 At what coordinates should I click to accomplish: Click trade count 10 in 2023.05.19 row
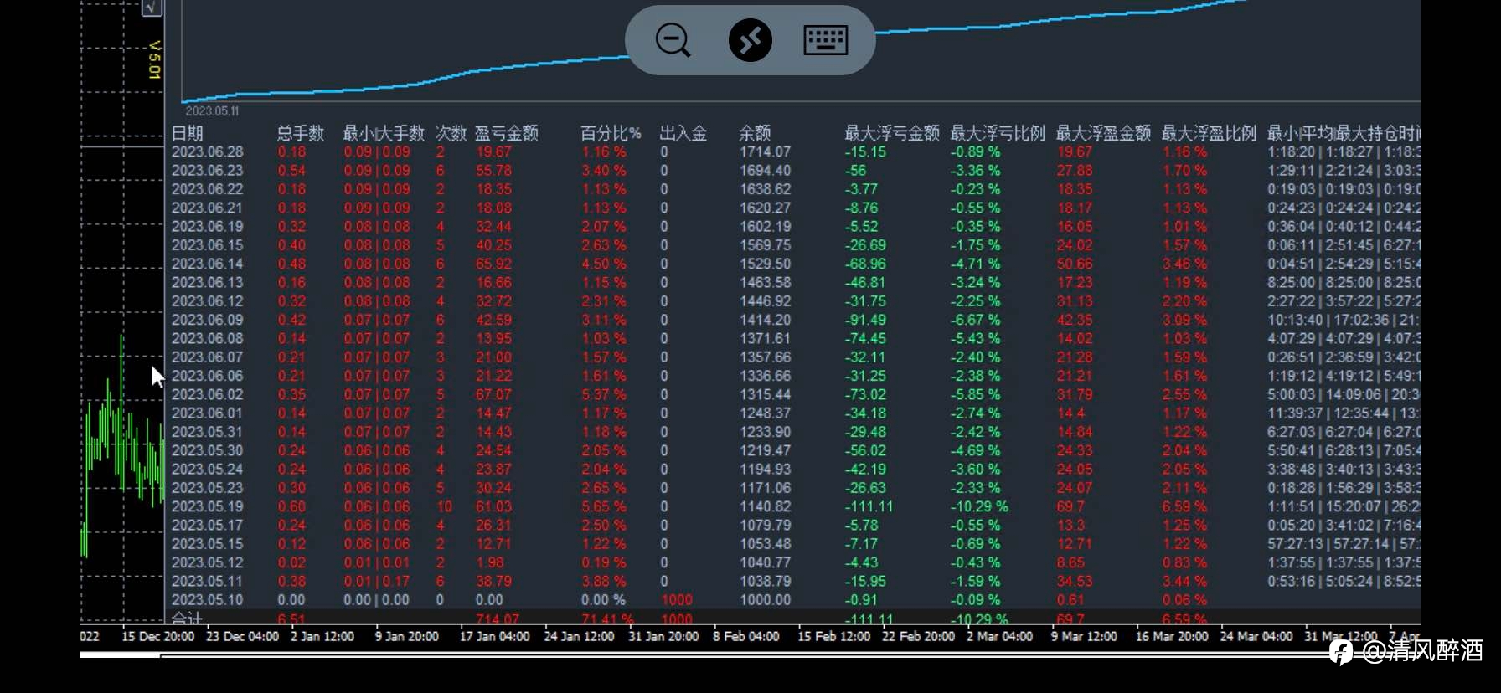(444, 506)
